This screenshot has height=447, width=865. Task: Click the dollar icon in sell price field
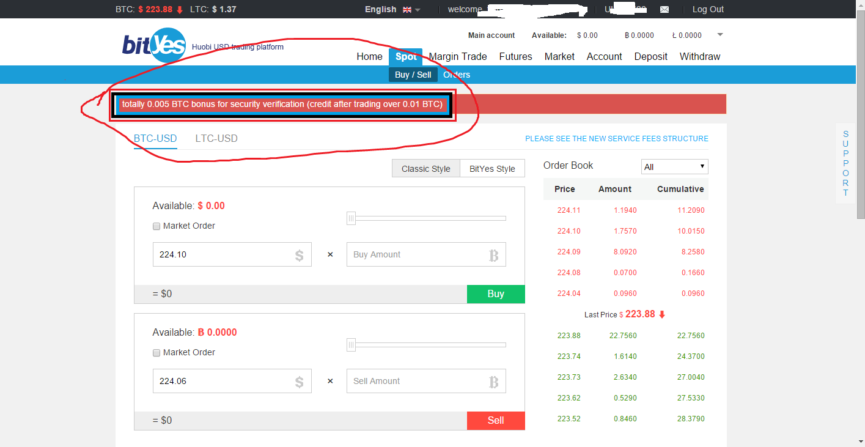[x=299, y=382]
